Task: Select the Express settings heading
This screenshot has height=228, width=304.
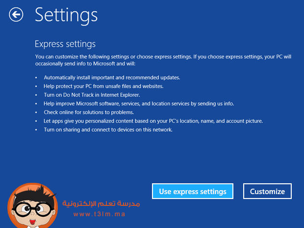Action: click(x=65, y=44)
